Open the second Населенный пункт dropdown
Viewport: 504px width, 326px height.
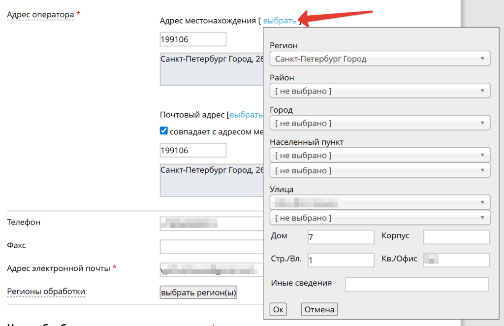click(x=380, y=170)
